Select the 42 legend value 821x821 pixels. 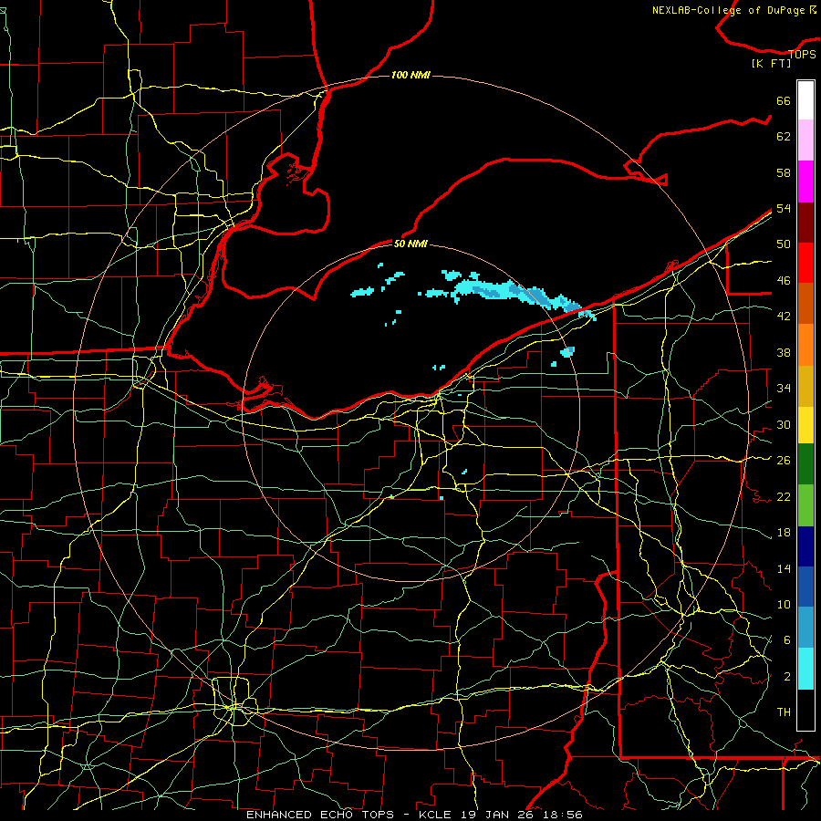coord(784,317)
